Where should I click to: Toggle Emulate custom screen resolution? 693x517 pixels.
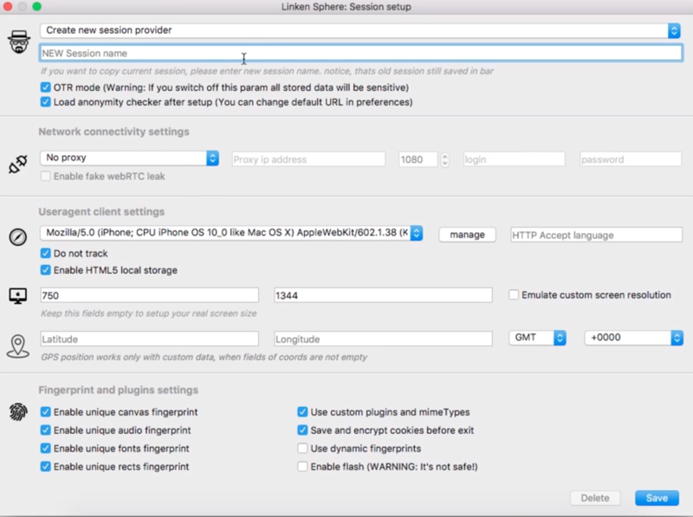[514, 295]
